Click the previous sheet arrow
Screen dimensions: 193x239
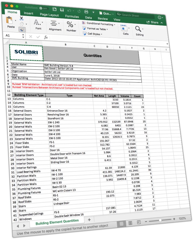[18, 226]
